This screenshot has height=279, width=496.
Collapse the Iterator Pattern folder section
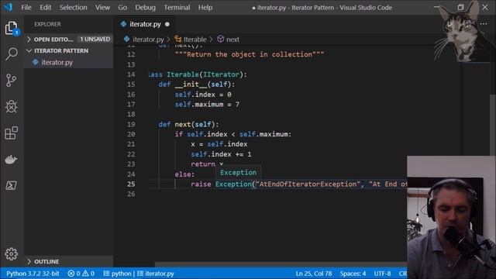(29, 50)
